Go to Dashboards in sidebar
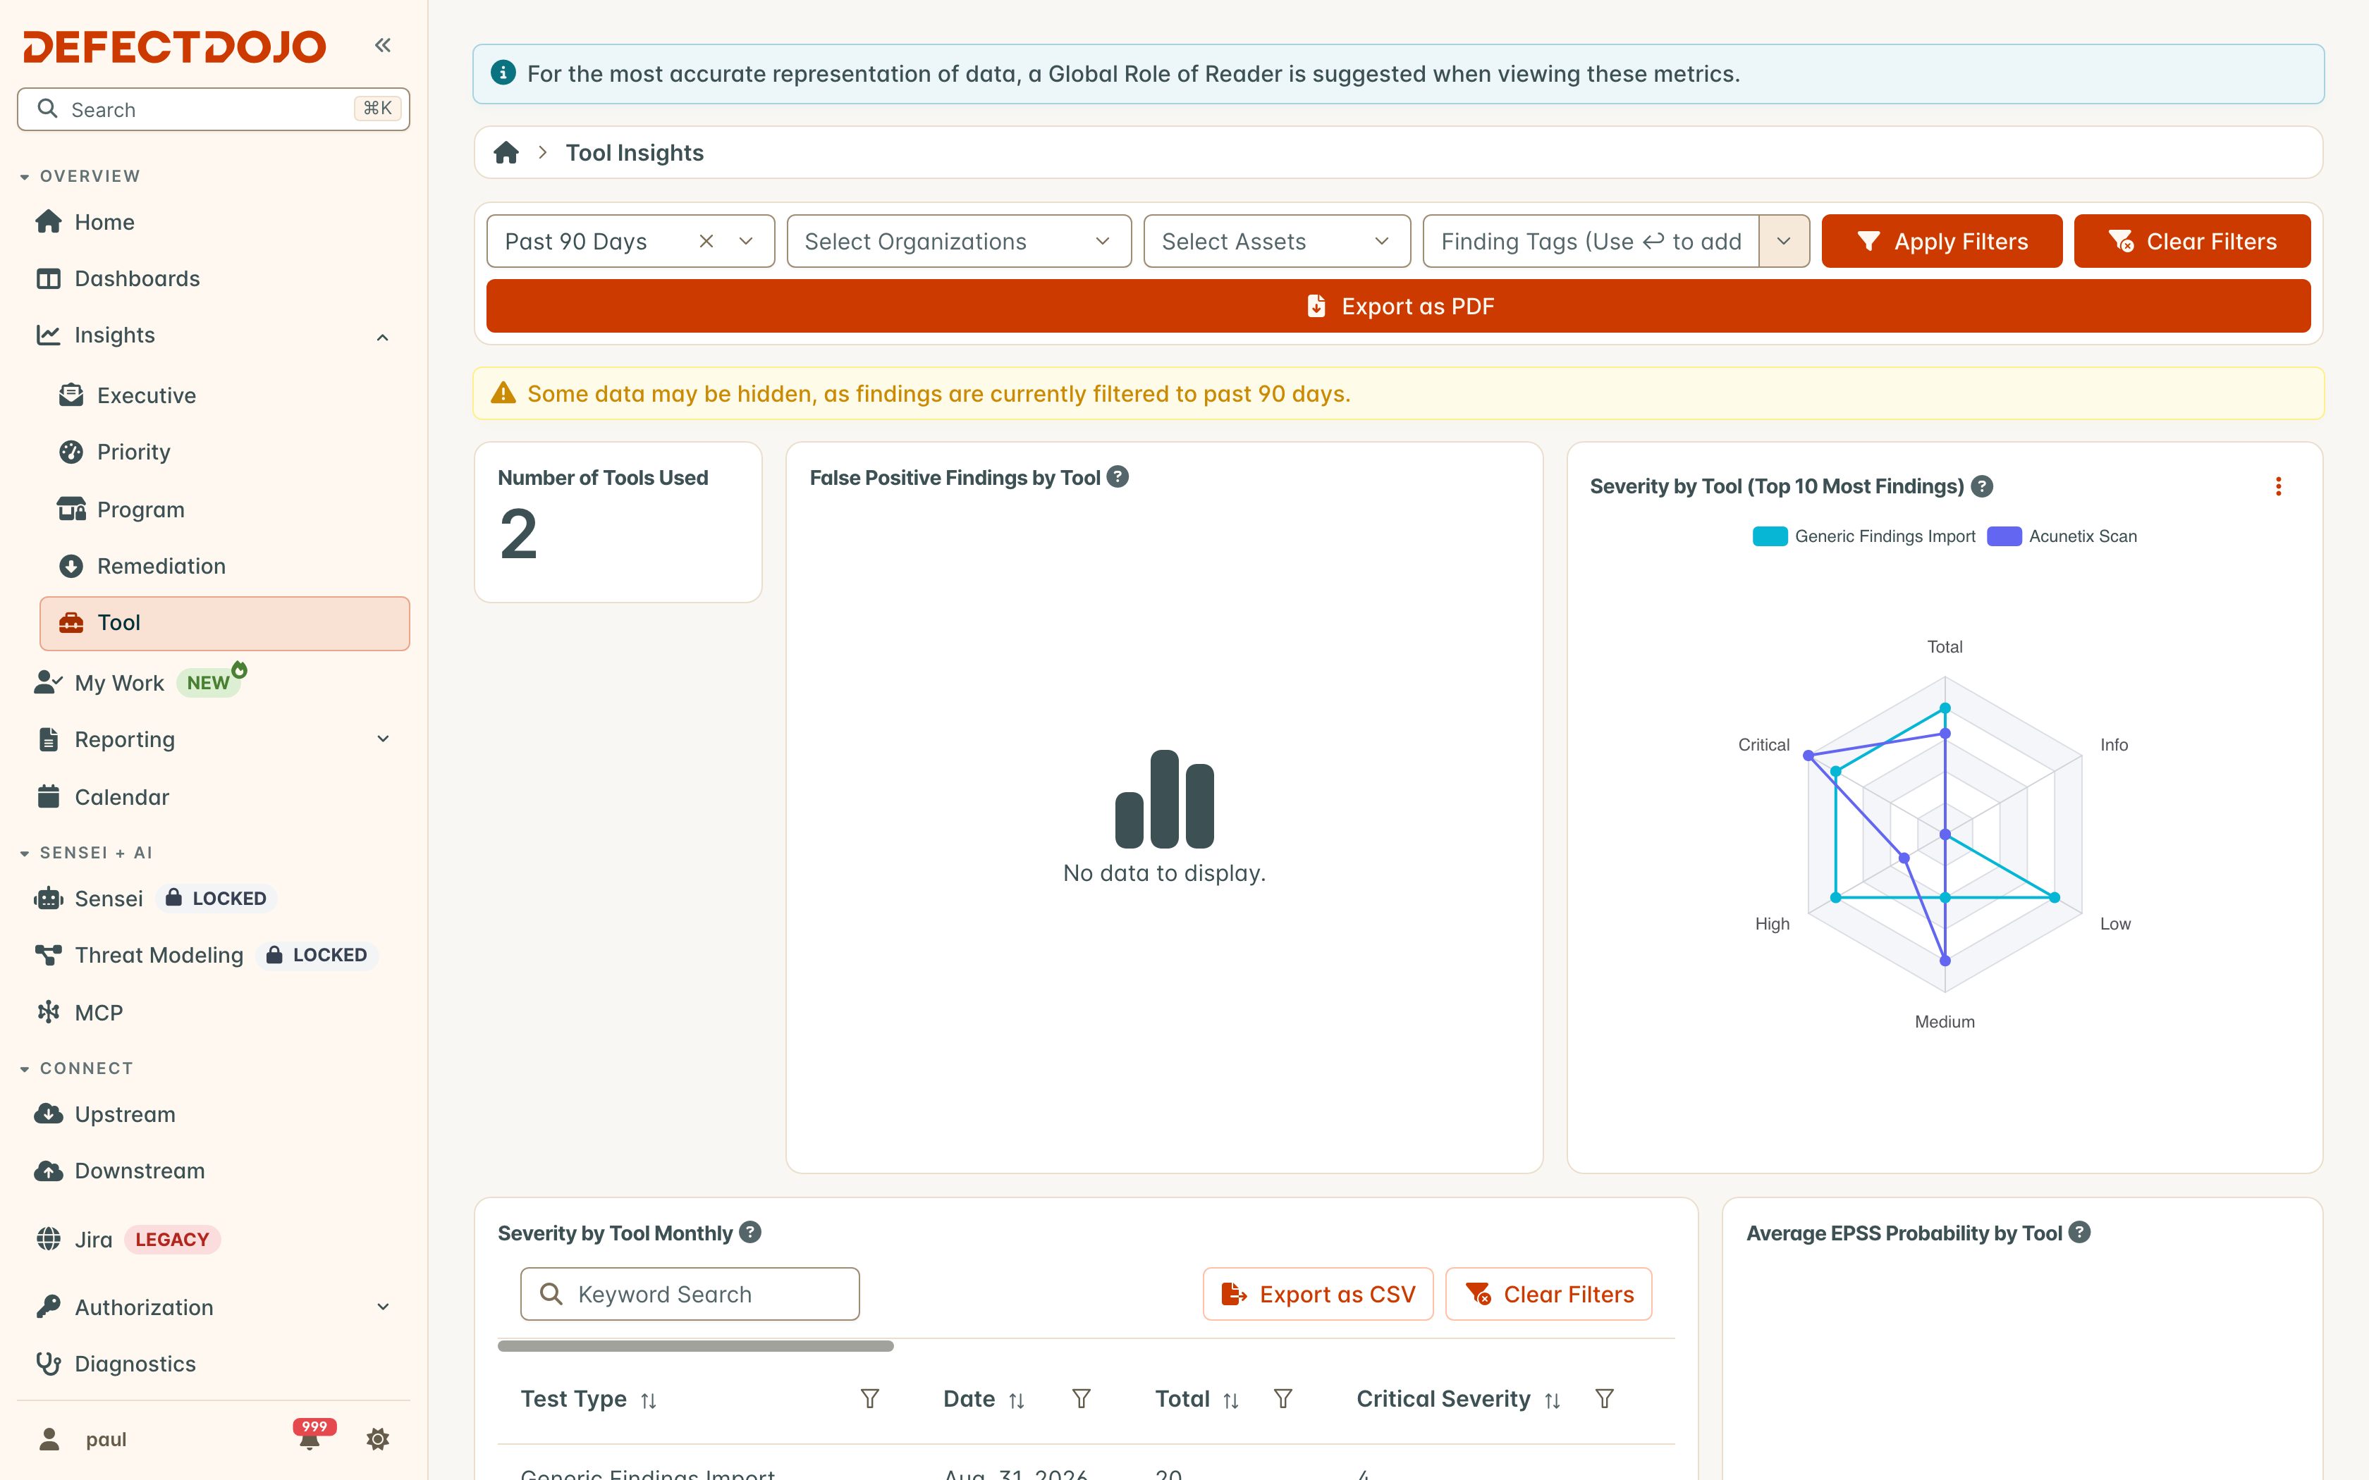Viewport: 2369px width, 1480px height. [x=214, y=279]
